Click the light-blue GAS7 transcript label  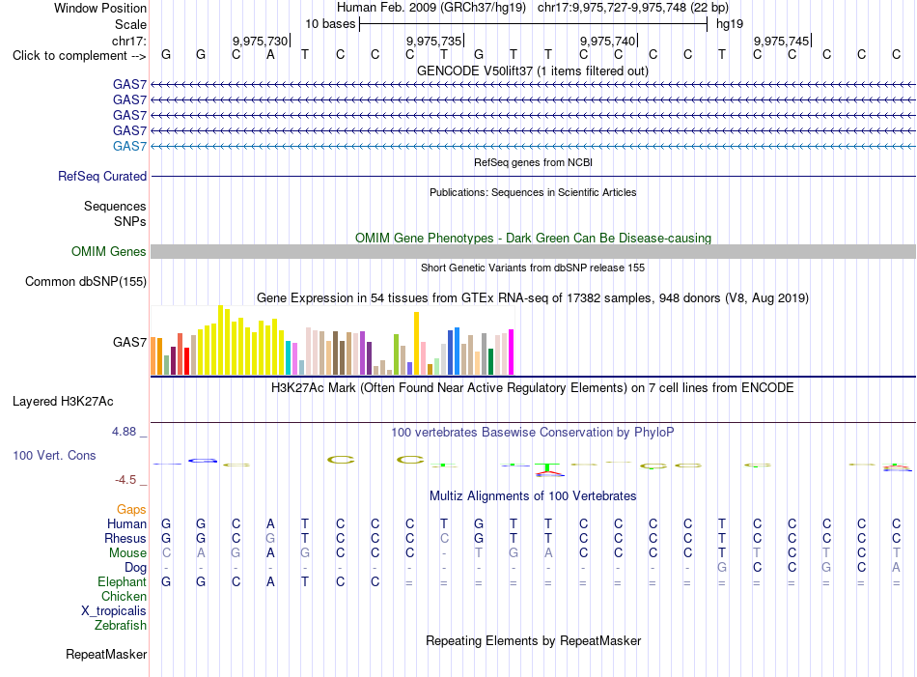tap(130, 146)
